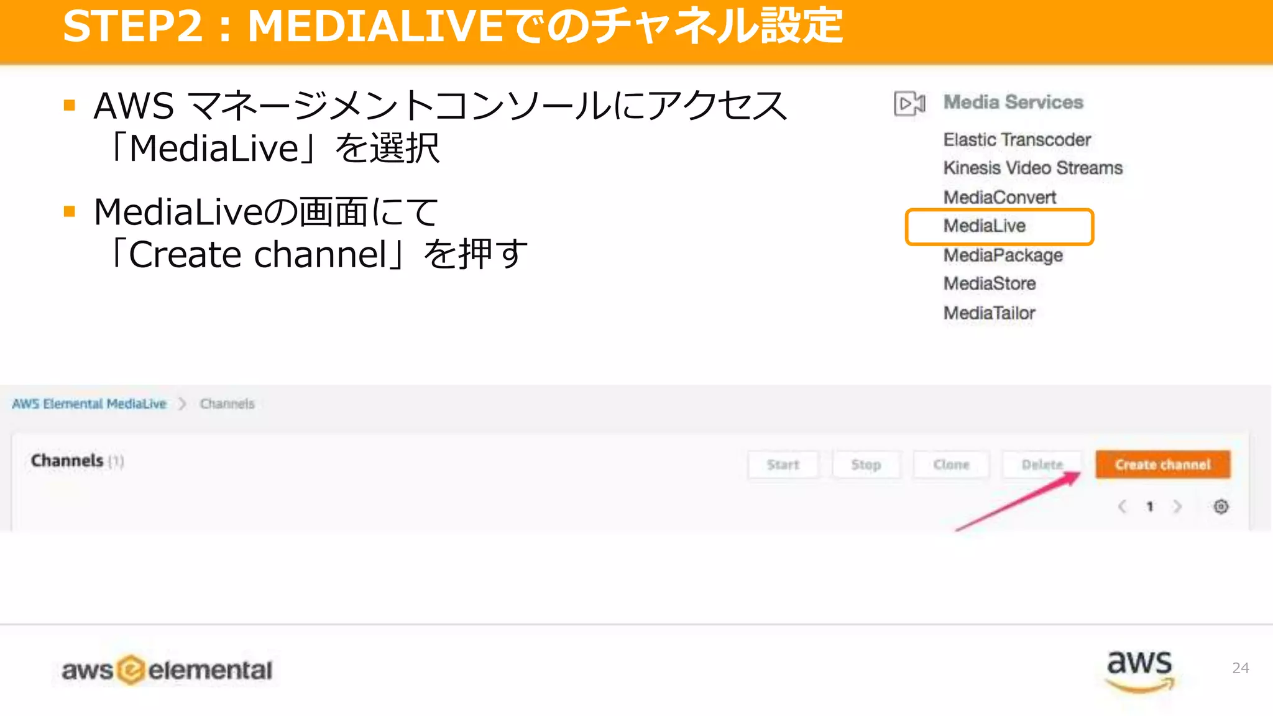Screen dimensions: 1273x716
Task: Open channel table settings gear
Action: coord(1221,507)
